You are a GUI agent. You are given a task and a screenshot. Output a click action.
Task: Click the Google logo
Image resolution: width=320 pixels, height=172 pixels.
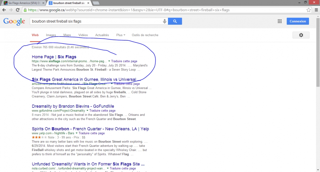[x=14, y=21]
